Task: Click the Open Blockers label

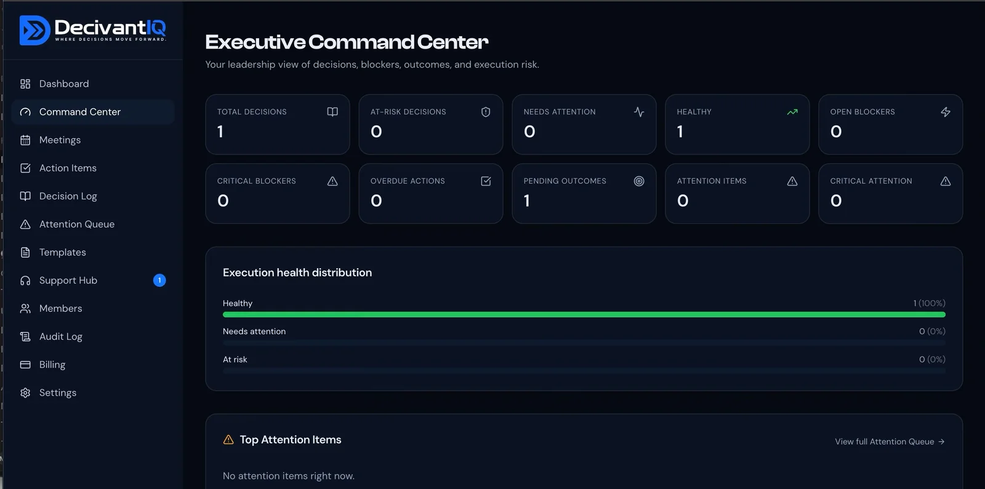Action: (x=862, y=112)
